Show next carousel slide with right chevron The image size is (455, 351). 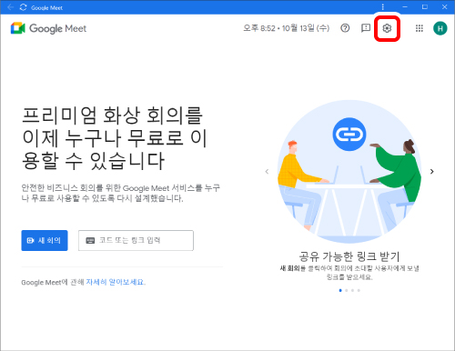(x=432, y=172)
